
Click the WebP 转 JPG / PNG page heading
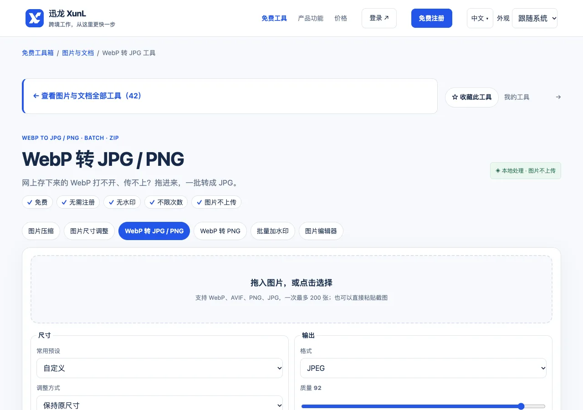[103, 159]
